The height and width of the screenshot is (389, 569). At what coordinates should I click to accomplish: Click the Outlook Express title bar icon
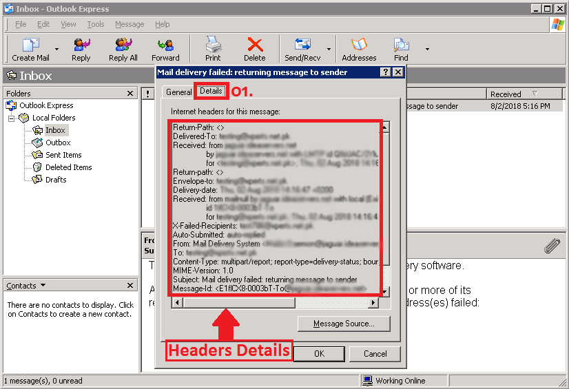[x=9, y=9]
